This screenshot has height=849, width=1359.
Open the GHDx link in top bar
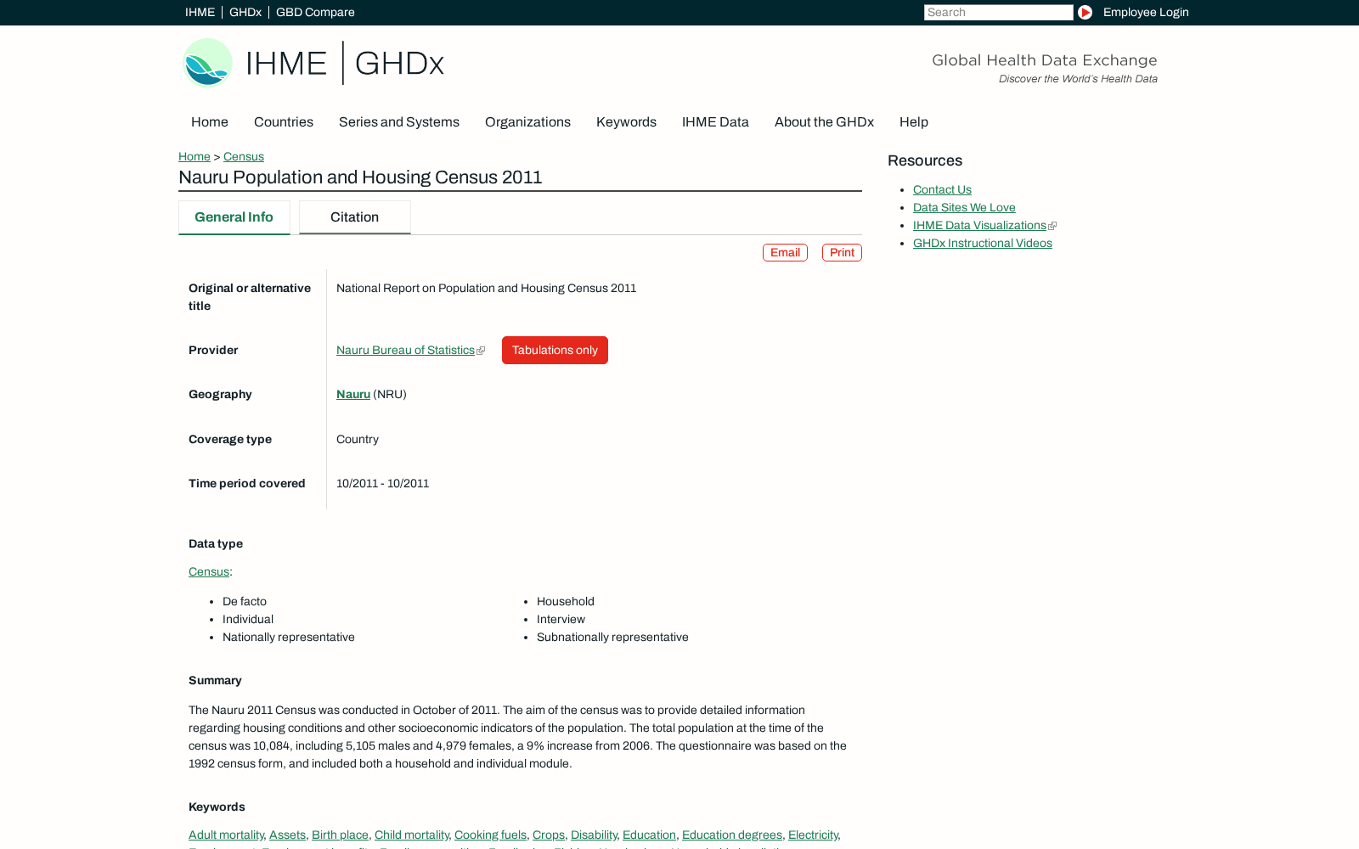point(245,12)
